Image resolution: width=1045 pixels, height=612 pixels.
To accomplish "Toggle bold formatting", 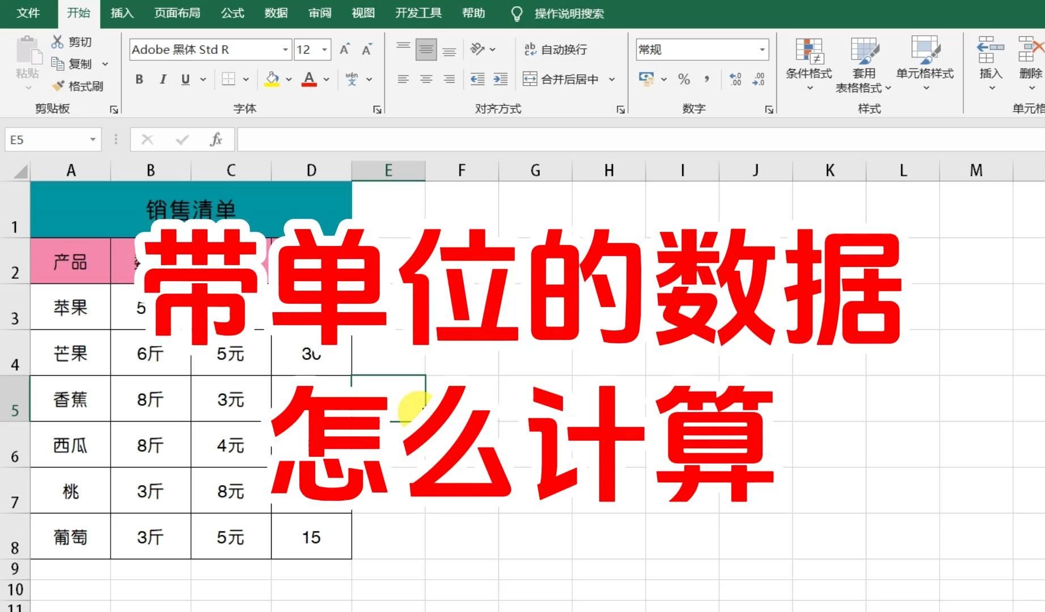I will tap(139, 79).
